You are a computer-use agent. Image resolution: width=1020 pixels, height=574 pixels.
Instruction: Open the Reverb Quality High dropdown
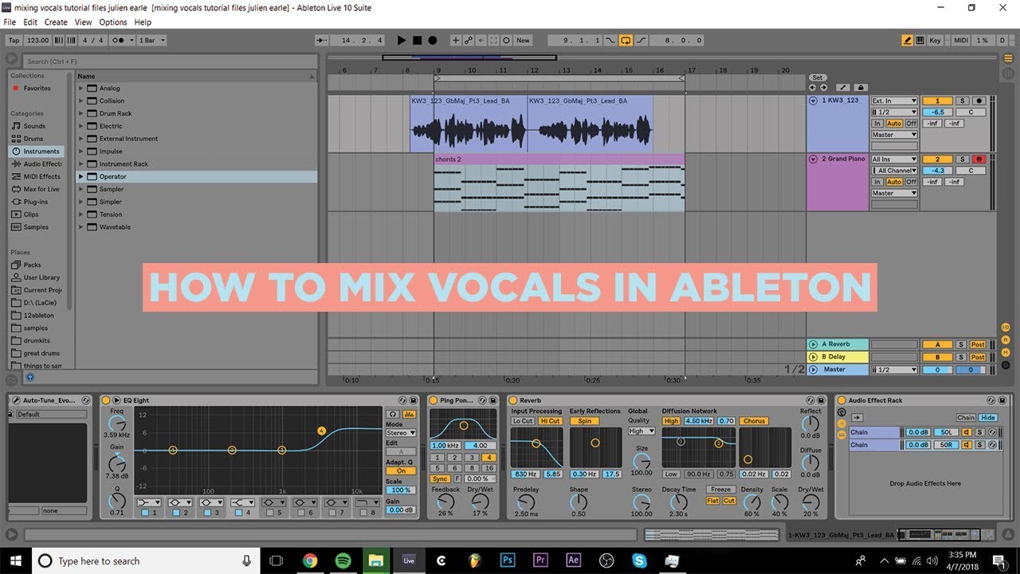click(x=641, y=431)
